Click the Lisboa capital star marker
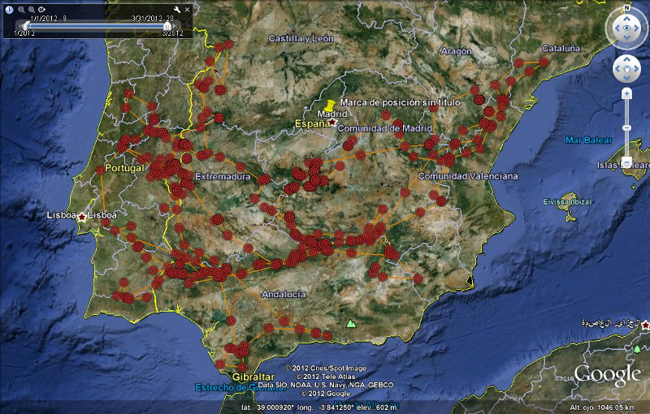Image resolution: width=650 pixels, height=414 pixels. click(81, 217)
